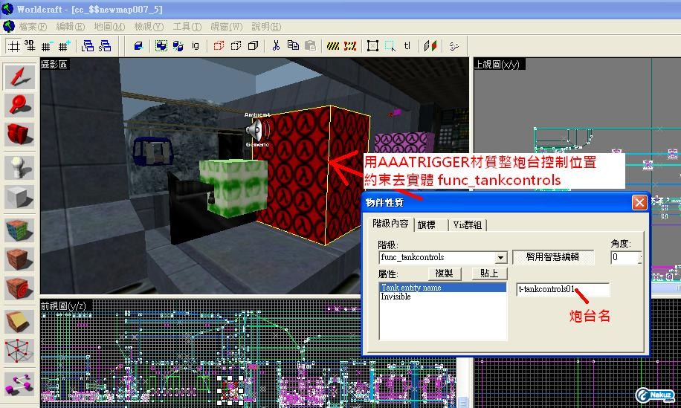Select the Path tool

tap(19, 384)
